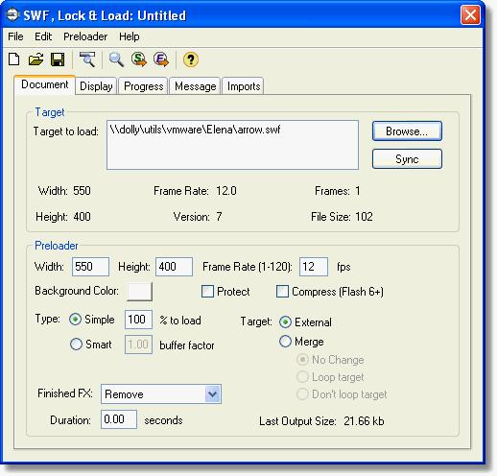
Task: Click the Browse... button
Action: (407, 131)
